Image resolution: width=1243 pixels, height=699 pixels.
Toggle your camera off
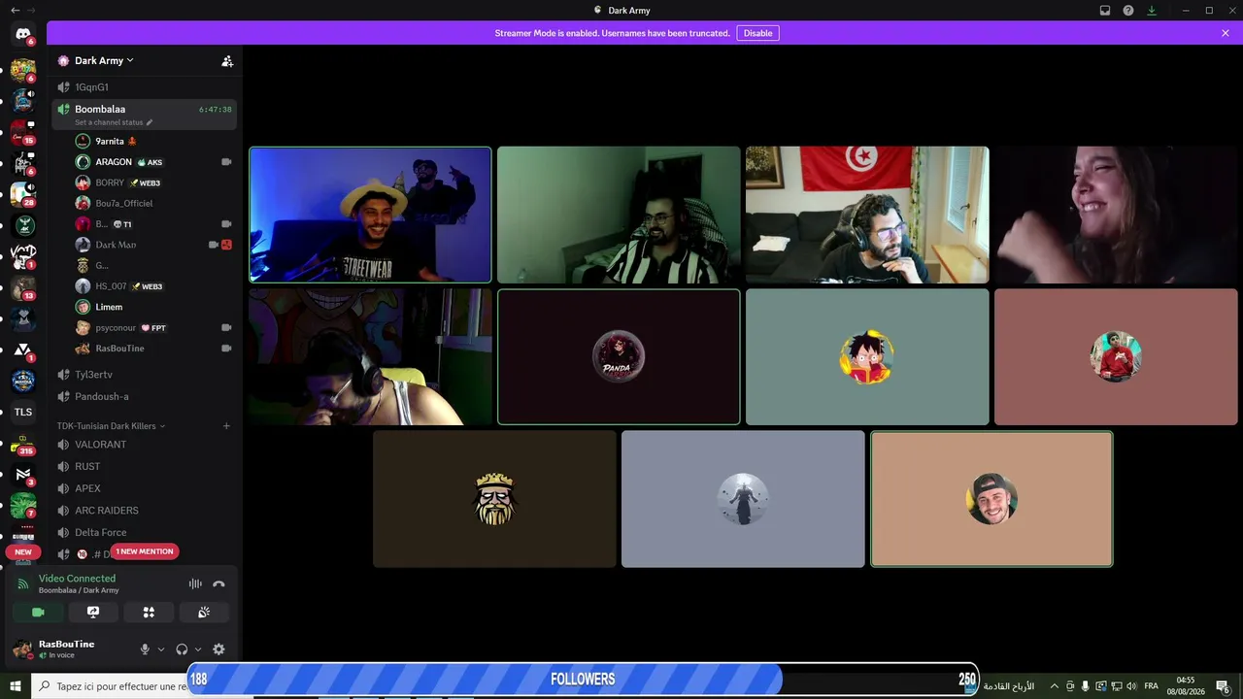(38, 613)
